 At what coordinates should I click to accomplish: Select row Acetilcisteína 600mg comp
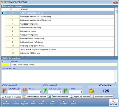[60, 28]
